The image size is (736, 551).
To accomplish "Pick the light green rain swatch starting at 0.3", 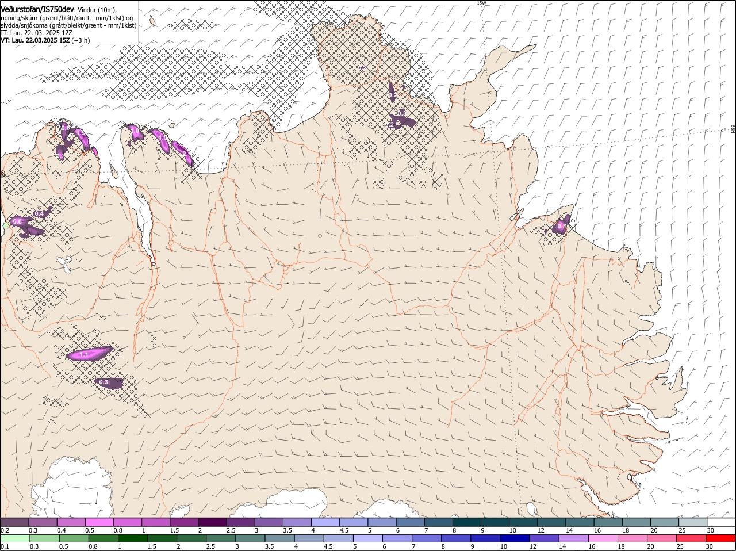I will (x=44, y=539).
